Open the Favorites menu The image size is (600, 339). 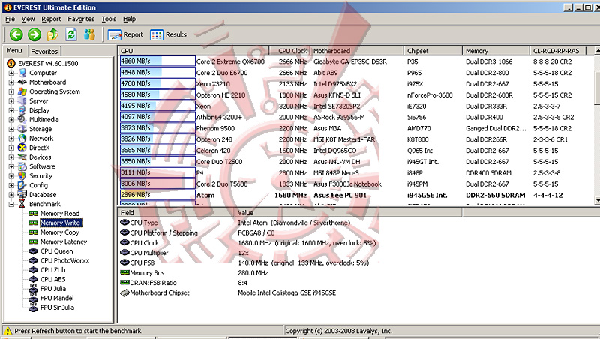pos(81,19)
